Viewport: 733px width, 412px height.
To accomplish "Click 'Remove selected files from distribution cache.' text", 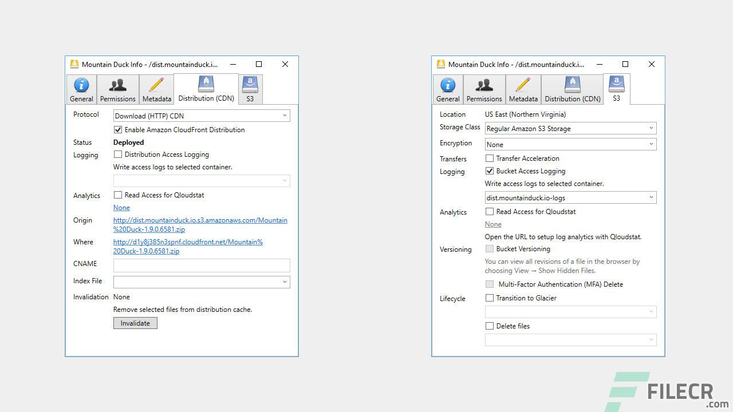I will tap(183, 310).
